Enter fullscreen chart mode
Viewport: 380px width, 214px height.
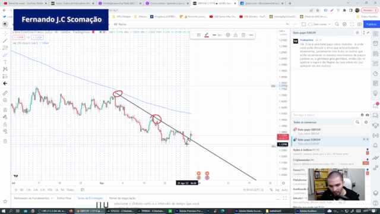click(x=352, y=24)
